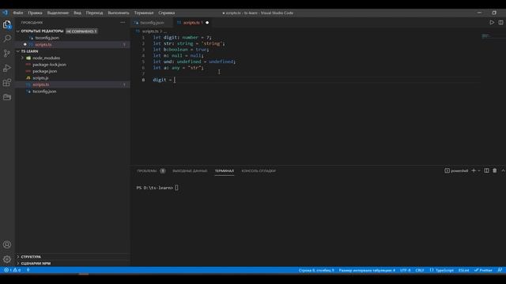Click the ESLint status item
The height and width of the screenshot is (284, 506).
(x=464, y=270)
